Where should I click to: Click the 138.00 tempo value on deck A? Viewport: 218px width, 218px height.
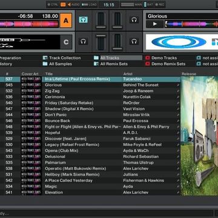tap(50, 16)
